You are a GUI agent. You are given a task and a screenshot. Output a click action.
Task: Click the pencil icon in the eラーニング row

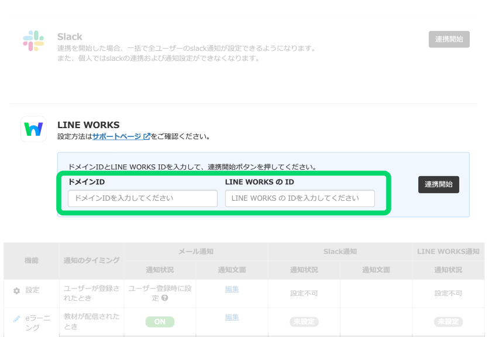coord(16,319)
